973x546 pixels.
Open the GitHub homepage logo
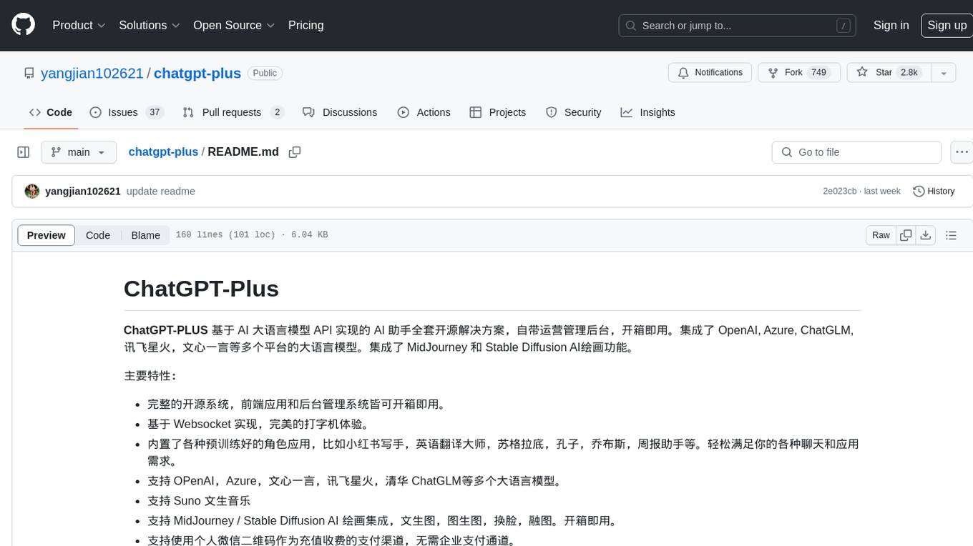pyautogui.click(x=23, y=25)
